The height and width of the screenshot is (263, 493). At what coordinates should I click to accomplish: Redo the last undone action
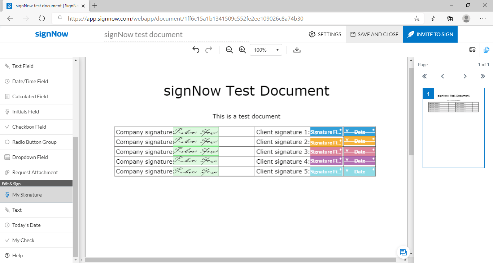click(209, 50)
